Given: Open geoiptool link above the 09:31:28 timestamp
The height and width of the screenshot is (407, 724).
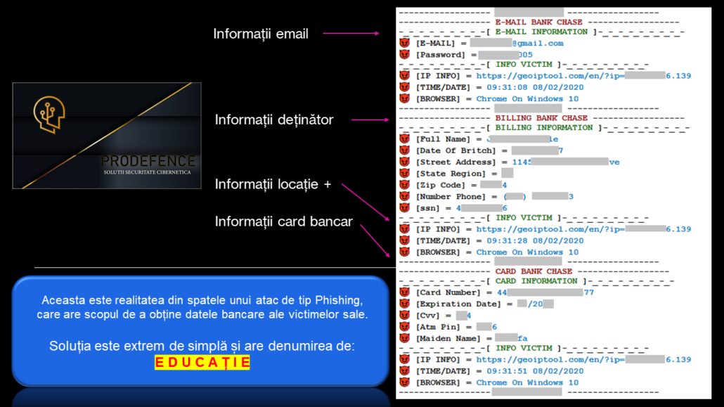Looking at the screenshot, I should [583, 229].
